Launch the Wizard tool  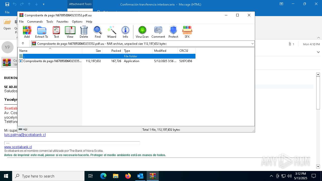pyautogui.click(x=111, y=32)
